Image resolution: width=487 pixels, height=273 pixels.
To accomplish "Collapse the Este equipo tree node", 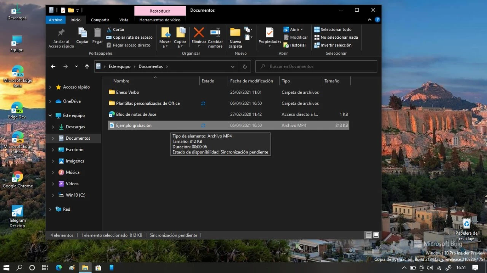I will coord(50,115).
